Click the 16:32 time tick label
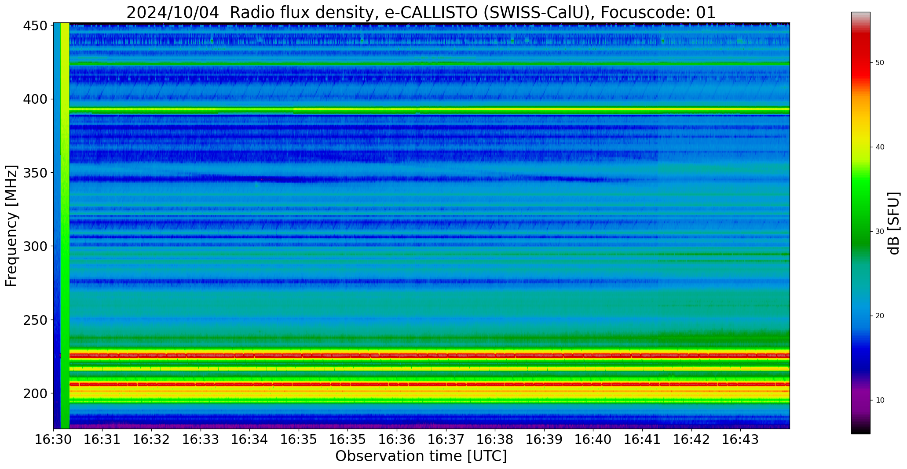907x469 pixels. pos(152,440)
